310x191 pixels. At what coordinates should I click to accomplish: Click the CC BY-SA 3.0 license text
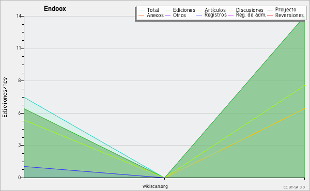coord(294,187)
